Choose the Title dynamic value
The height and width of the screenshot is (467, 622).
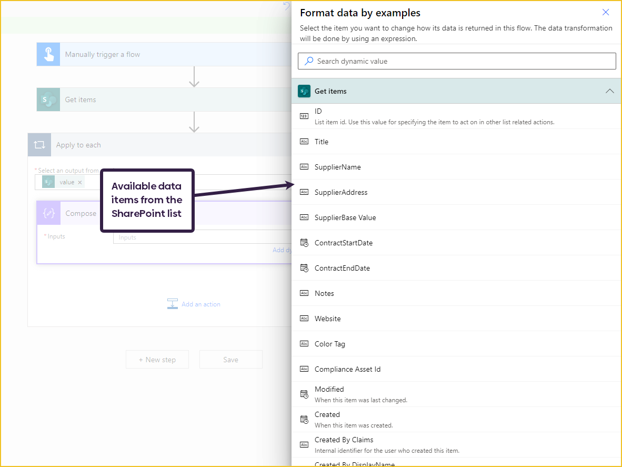[x=456, y=142]
